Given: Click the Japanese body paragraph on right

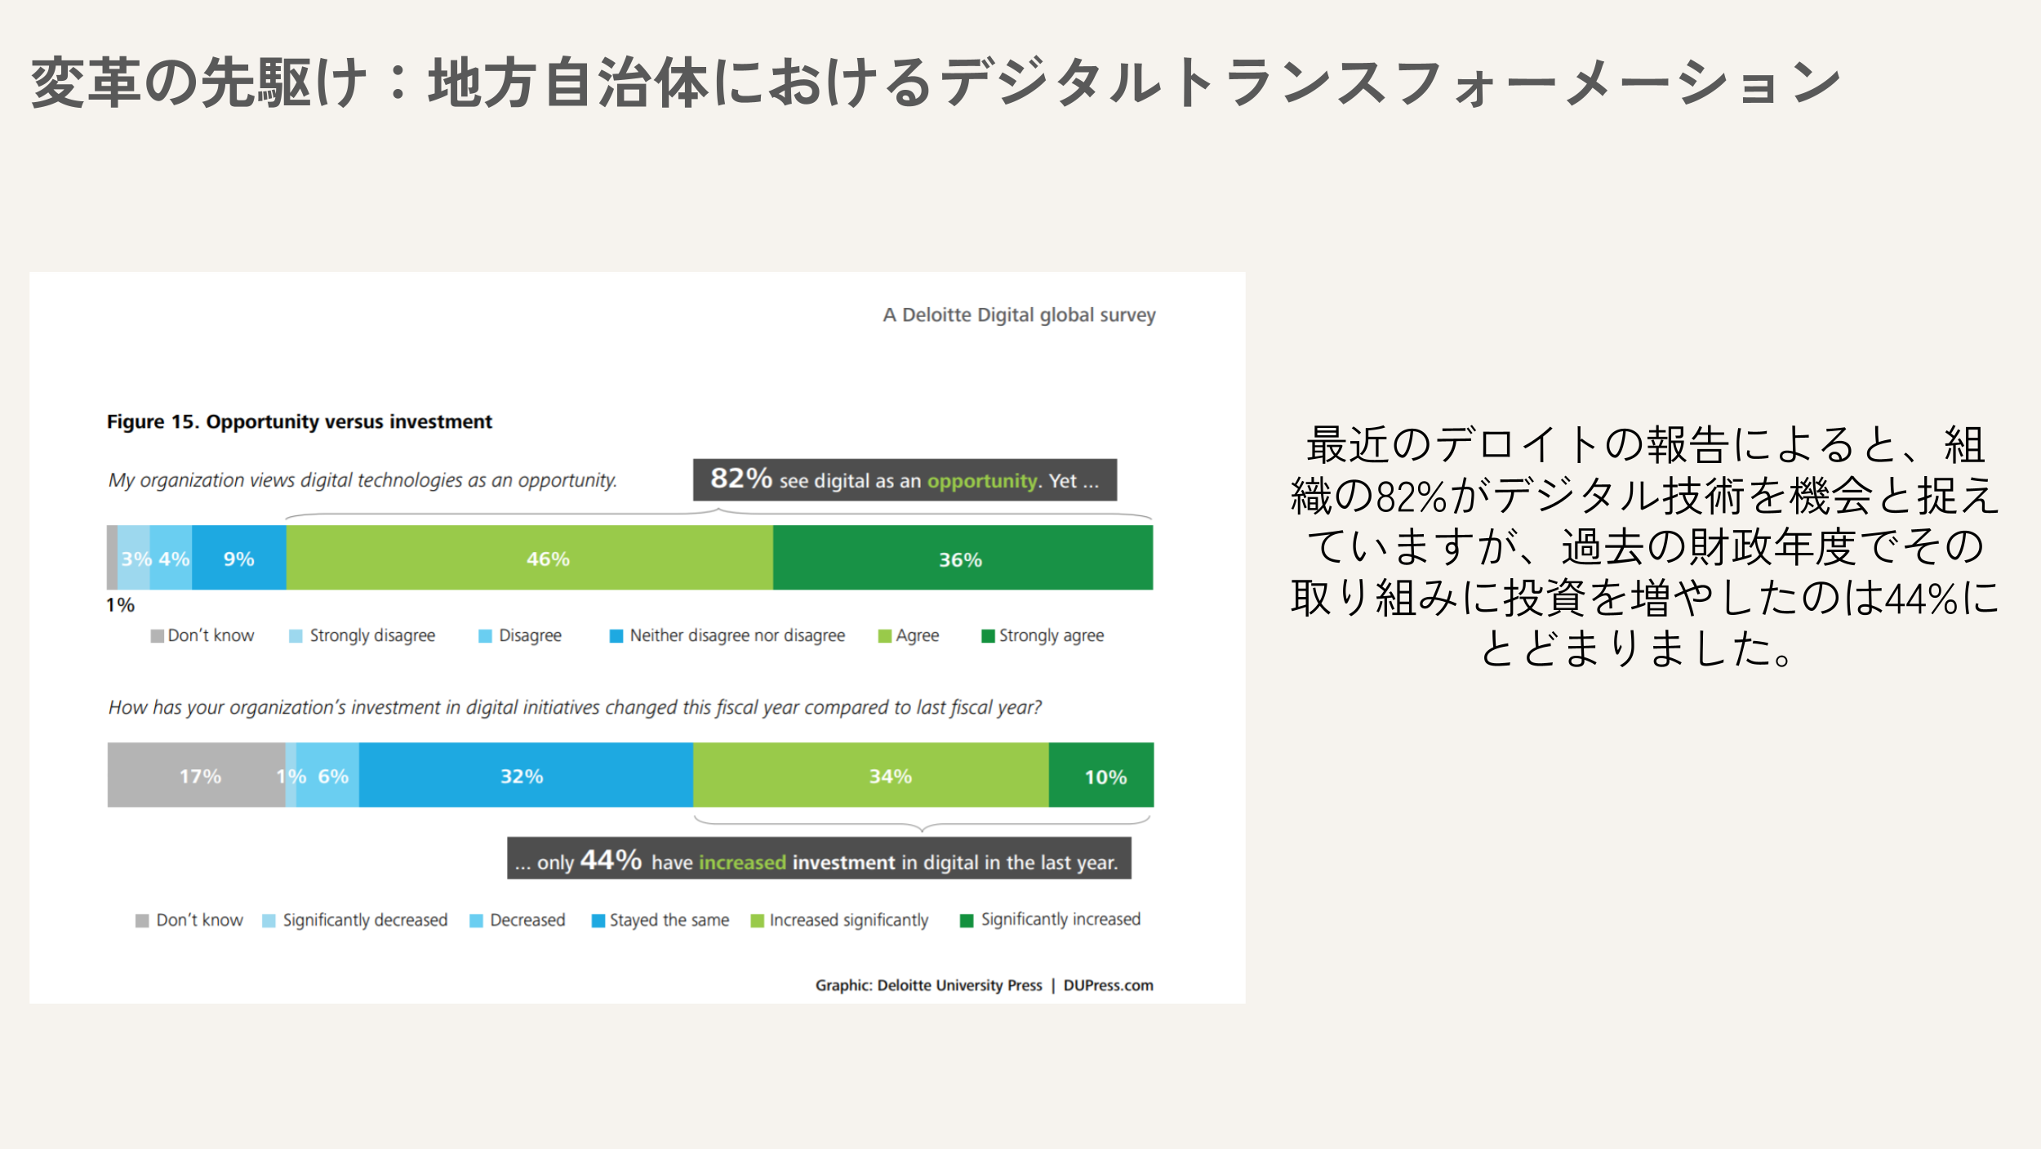Looking at the screenshot, I should pyautogui.click(x=1643, y=546).
